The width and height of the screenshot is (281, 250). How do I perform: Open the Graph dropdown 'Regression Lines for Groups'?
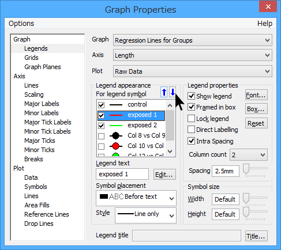pos(193,40)
